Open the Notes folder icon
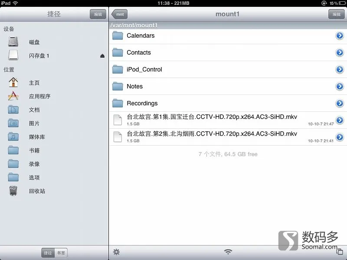This screenshot has width=347, height=260. click(118, 86)
